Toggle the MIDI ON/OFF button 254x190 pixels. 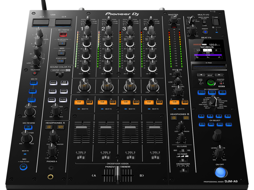[x=62, y=53]
